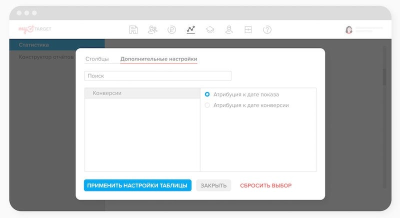Open the ruble billing icon
This screenshot has width=400, height=218.
pyautogui.click(x=171, y=30)
